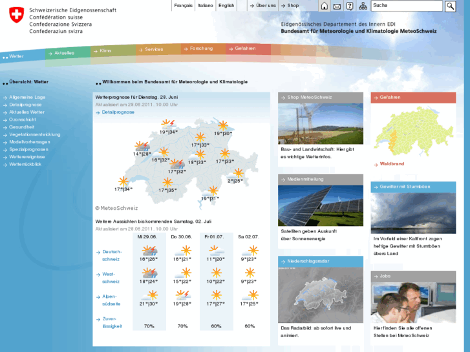
Task: Open Aktuelles Wetter in sidebar
Action: 27,112
